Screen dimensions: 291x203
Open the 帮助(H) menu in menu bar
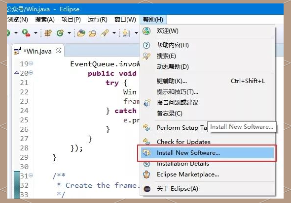(x=153, y=19)
